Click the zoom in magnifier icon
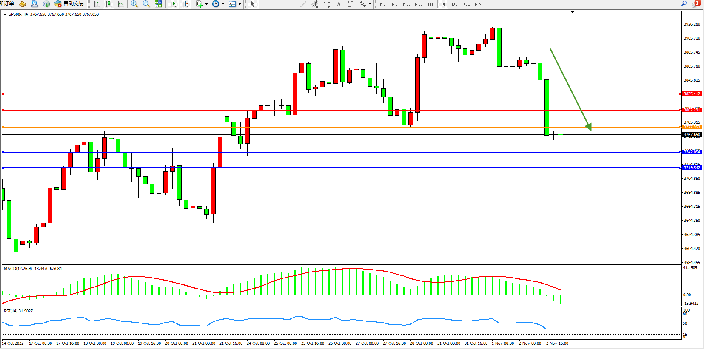Screen dimensions: 704x349 pyautogui.click(x=134, y=4)
